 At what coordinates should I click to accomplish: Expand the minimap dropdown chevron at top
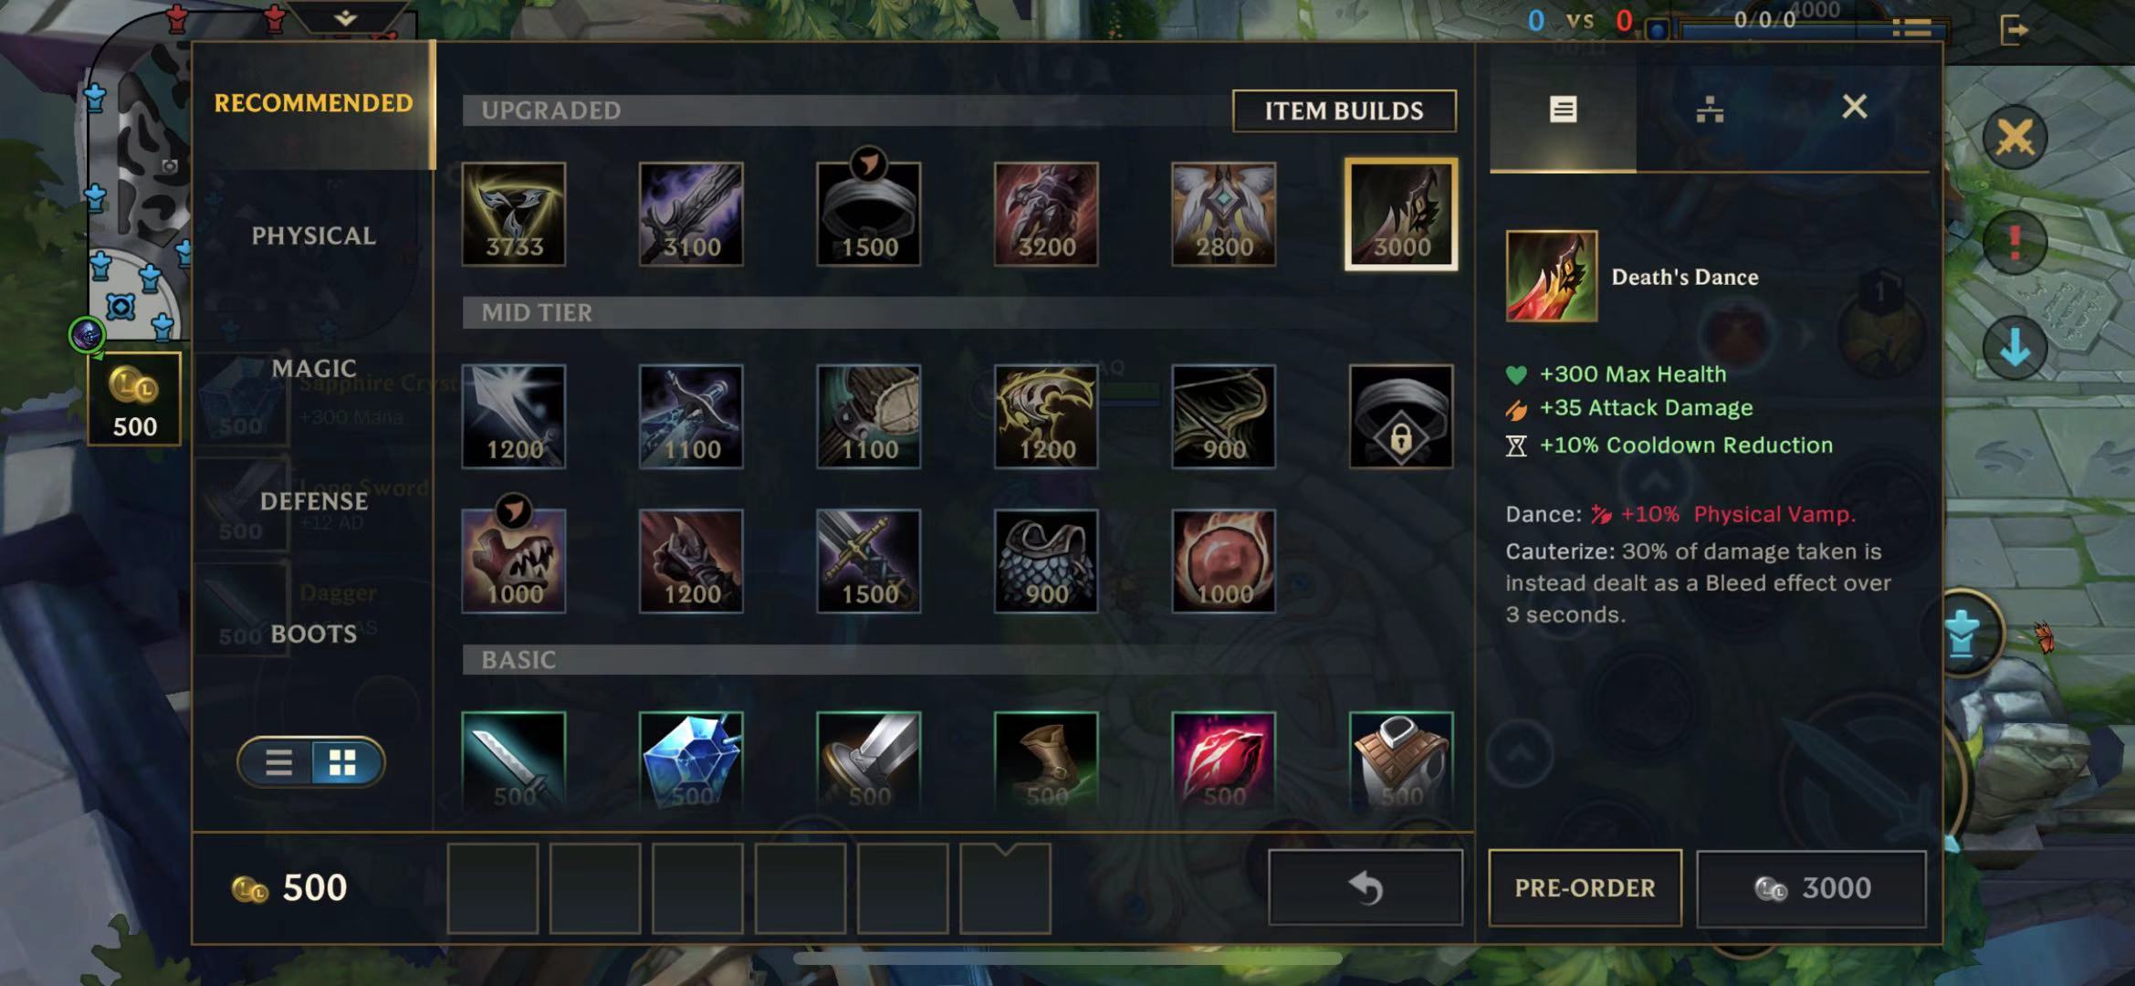click(x=345, y=17)
